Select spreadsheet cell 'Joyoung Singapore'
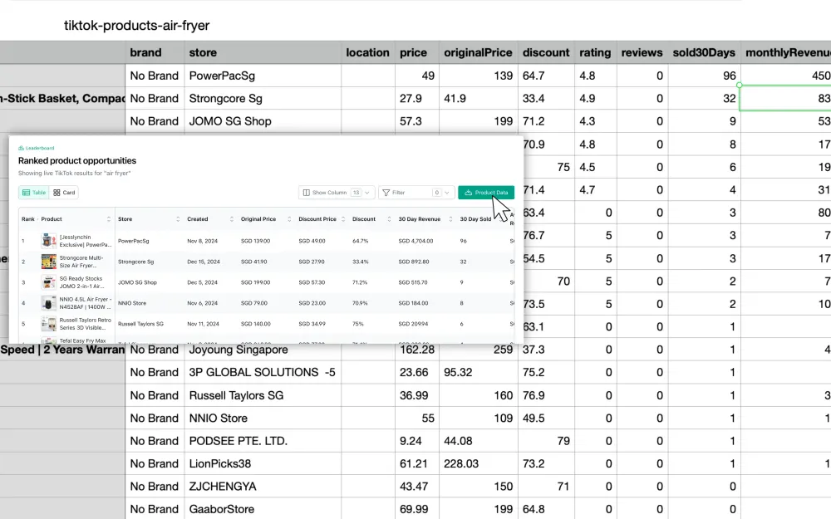This screenshot has width=831, height=519. pos(263,350)
